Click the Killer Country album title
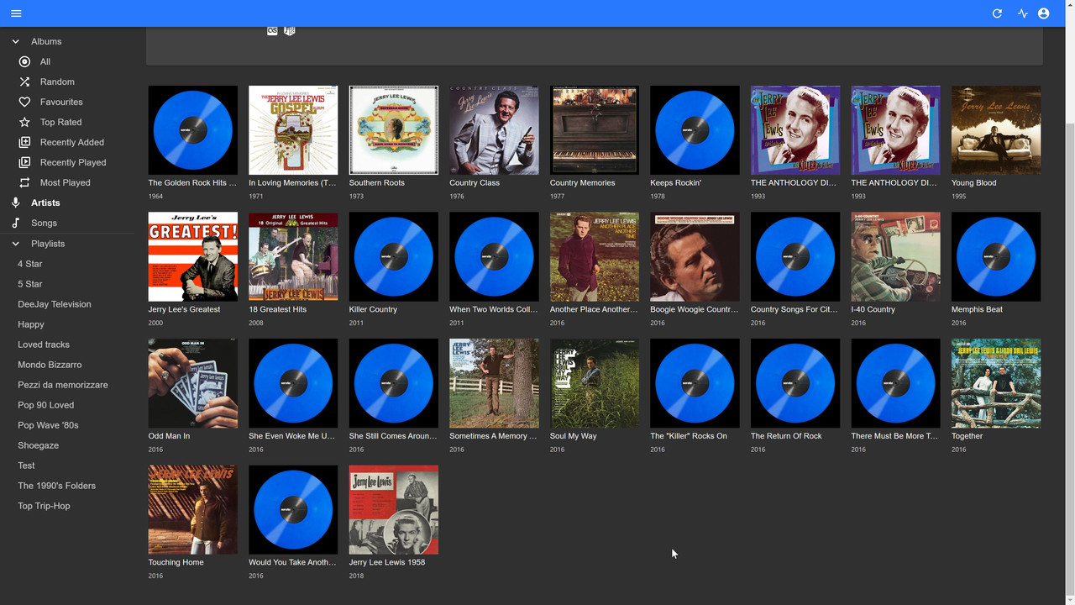Image resolution: width=1075 pixels, height=605 pixels. pyautogui.click(x=373, y=309)
